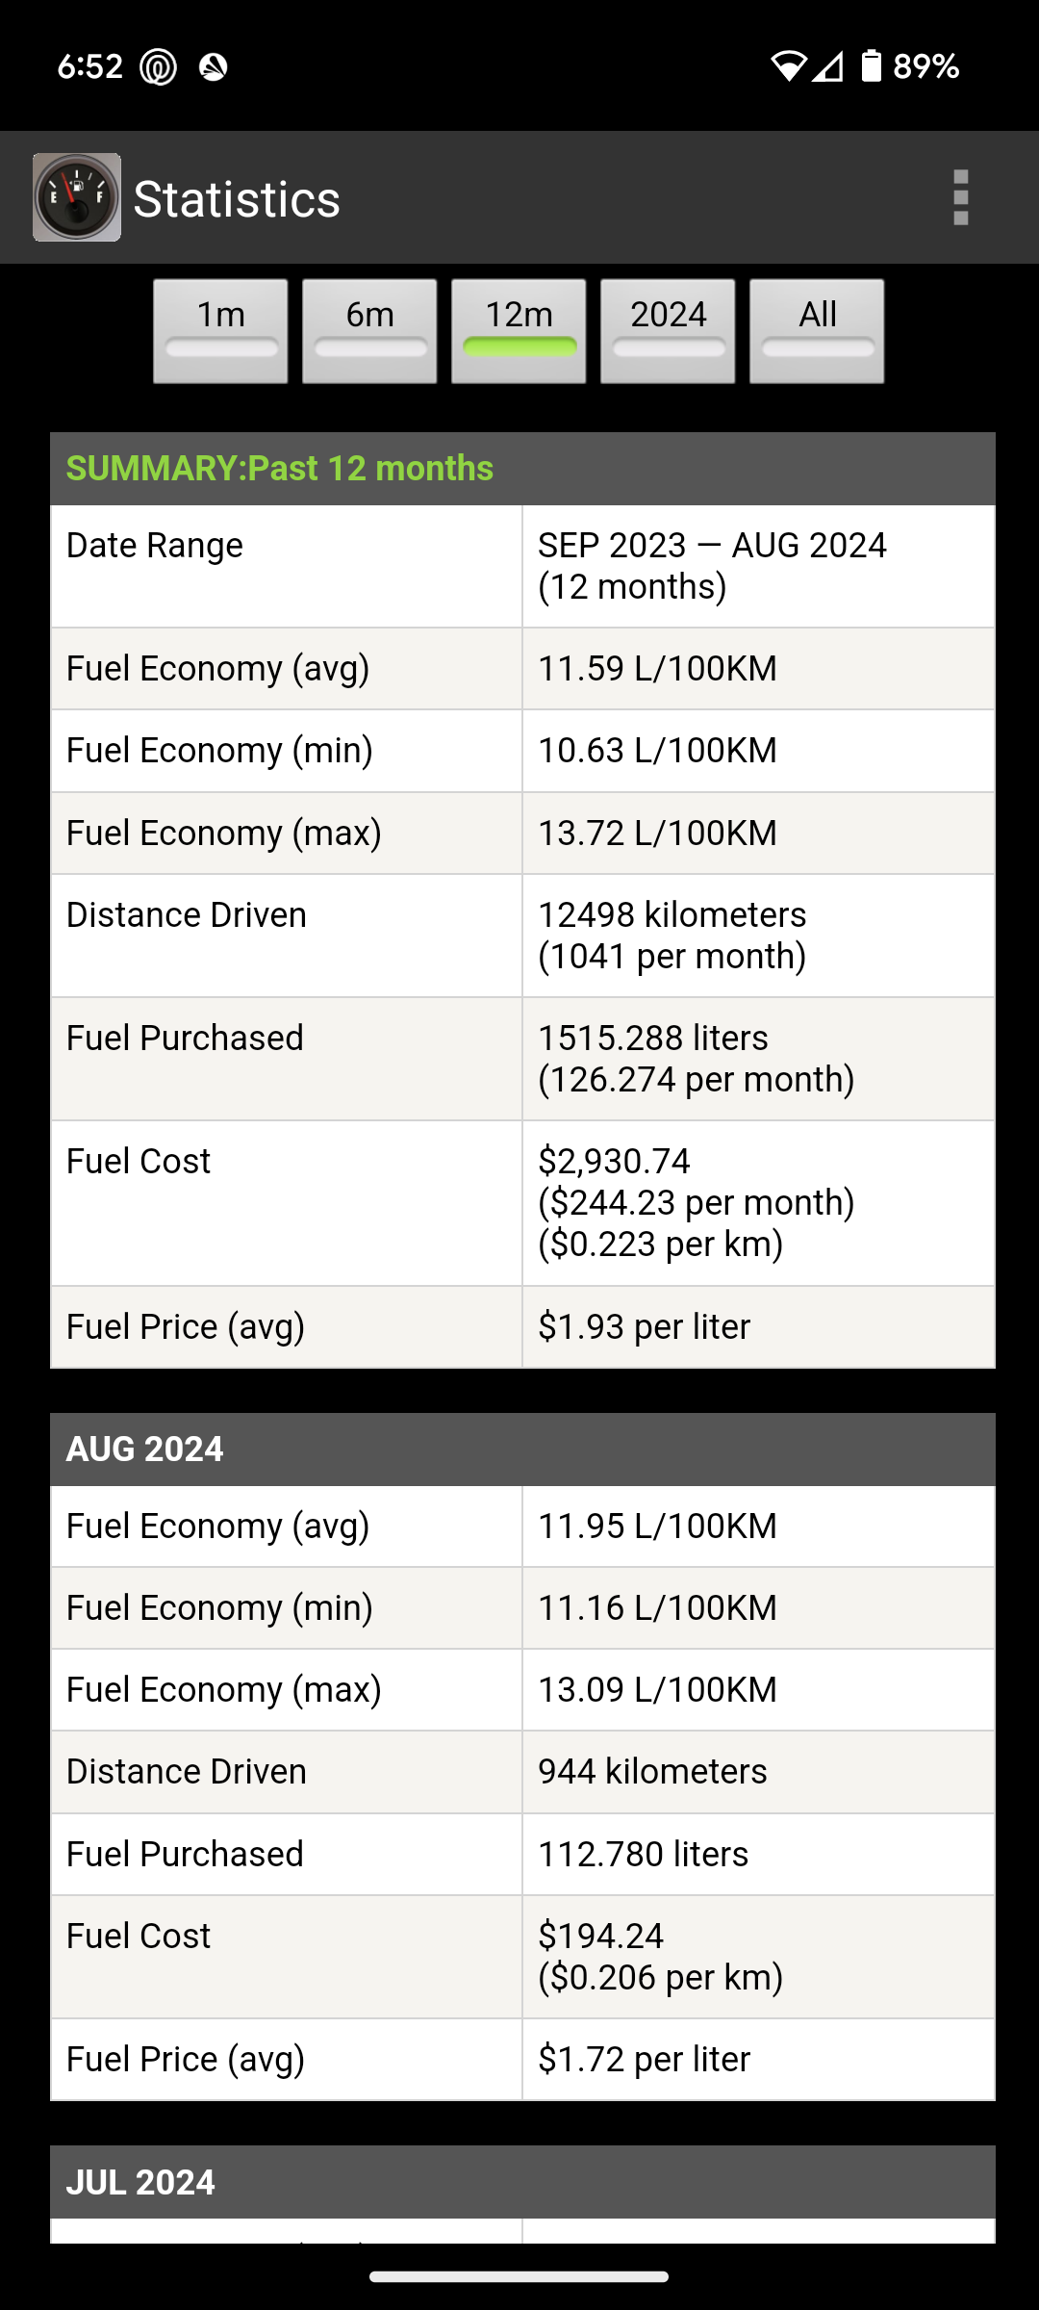Tap the Statistics title text

[237, 199]
